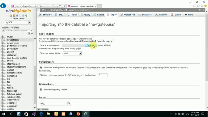
Task: Click the skip queries number field
Action: coord(103,75)
